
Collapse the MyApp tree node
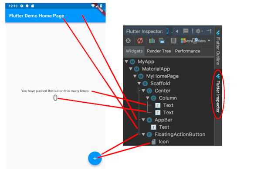pos(127,62)
